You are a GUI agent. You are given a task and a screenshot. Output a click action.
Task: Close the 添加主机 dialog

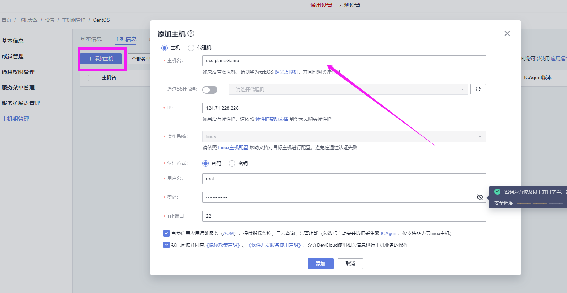click(507, 33)
